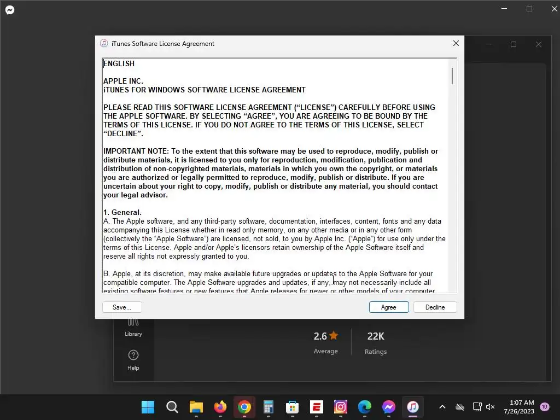Open Messenger from the taskbar
560x420 pixels.
(x=389, y=407)
